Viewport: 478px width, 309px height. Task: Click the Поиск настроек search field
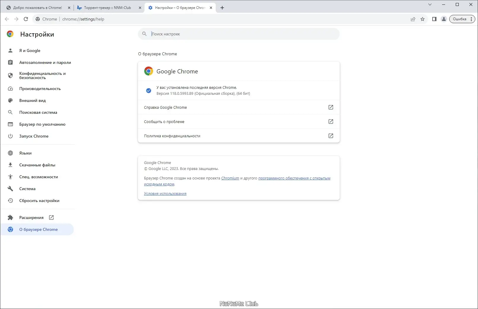(243, 34)
